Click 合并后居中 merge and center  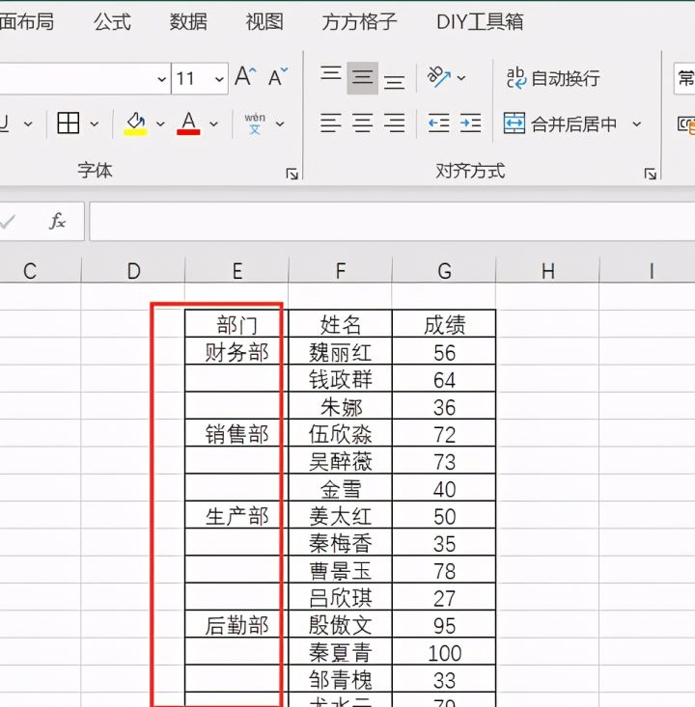coord(560,123)
